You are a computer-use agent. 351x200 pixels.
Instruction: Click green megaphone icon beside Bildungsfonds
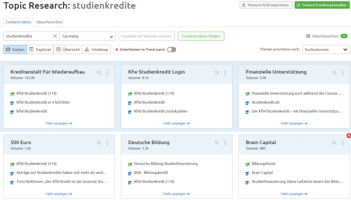[247, 164]
